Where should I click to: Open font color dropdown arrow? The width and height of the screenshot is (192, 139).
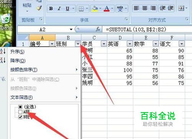pos(112,8)
